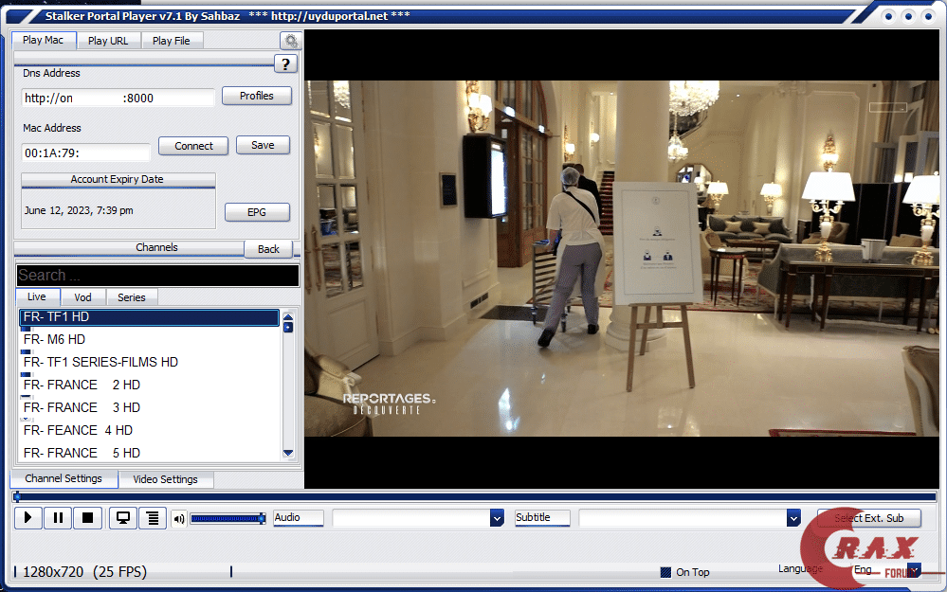
Task: Stop the current stream
Action: pyautogui.click(x=87, y=518)
